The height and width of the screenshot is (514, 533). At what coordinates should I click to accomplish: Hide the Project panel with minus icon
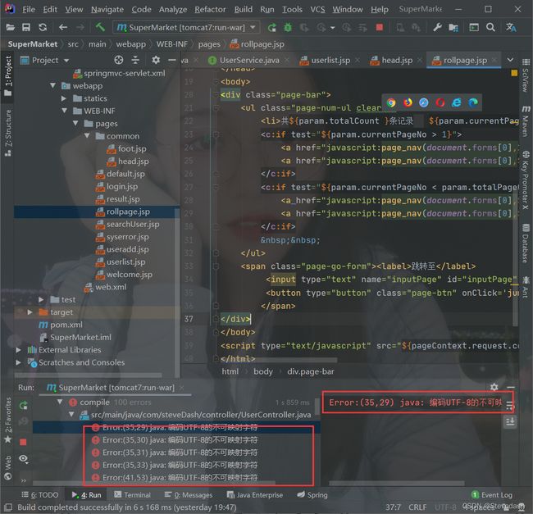(172, 60)
